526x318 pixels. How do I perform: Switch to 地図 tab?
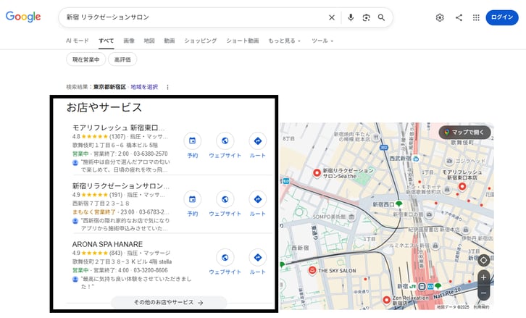pyautogui.click(x=149, y=41)
